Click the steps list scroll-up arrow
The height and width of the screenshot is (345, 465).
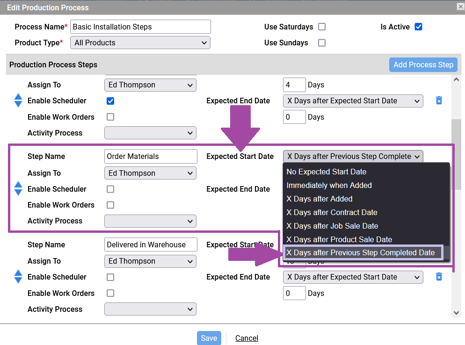point(457,79)
